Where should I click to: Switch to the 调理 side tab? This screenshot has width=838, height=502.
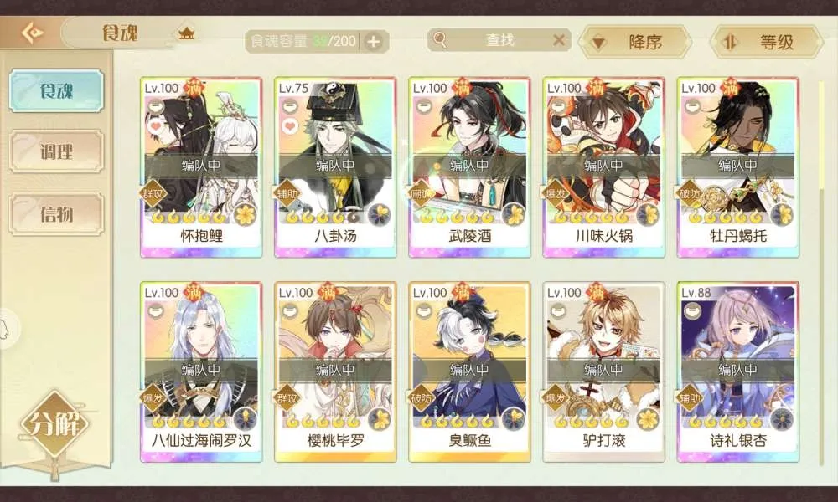coord(56,152)
